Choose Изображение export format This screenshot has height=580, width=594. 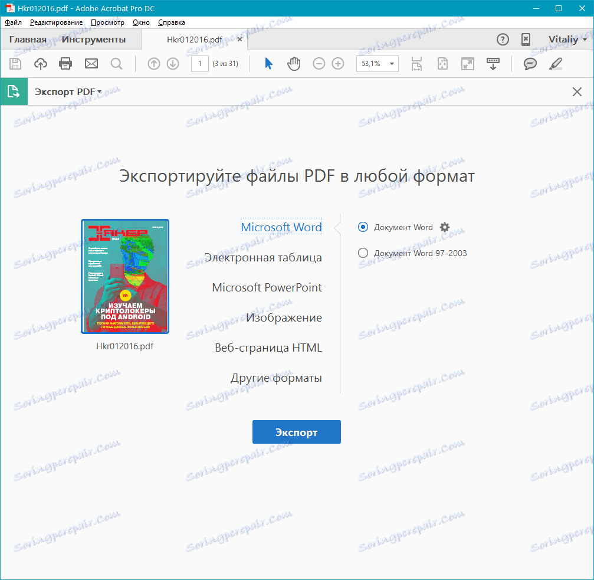284,317
